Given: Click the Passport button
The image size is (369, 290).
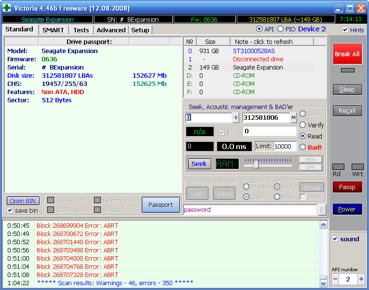Looking at the screenshot, I should click(161, 205).
